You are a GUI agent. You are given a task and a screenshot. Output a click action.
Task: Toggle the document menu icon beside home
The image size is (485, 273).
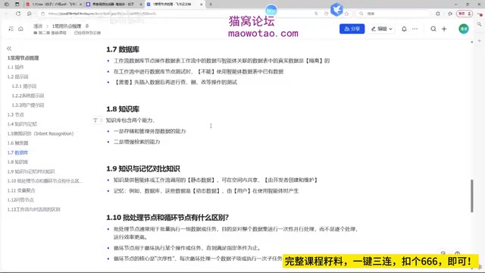point(11,29)
